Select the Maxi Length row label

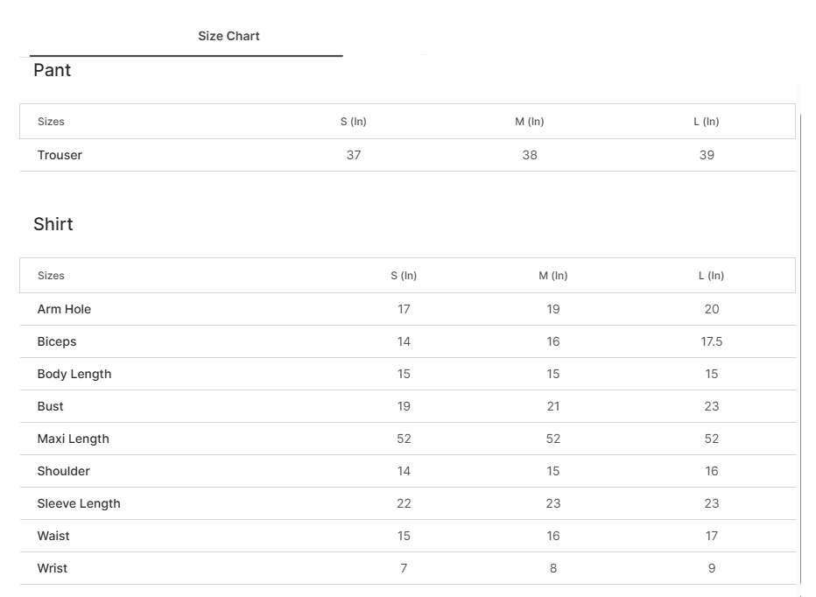tap(74, 439)
